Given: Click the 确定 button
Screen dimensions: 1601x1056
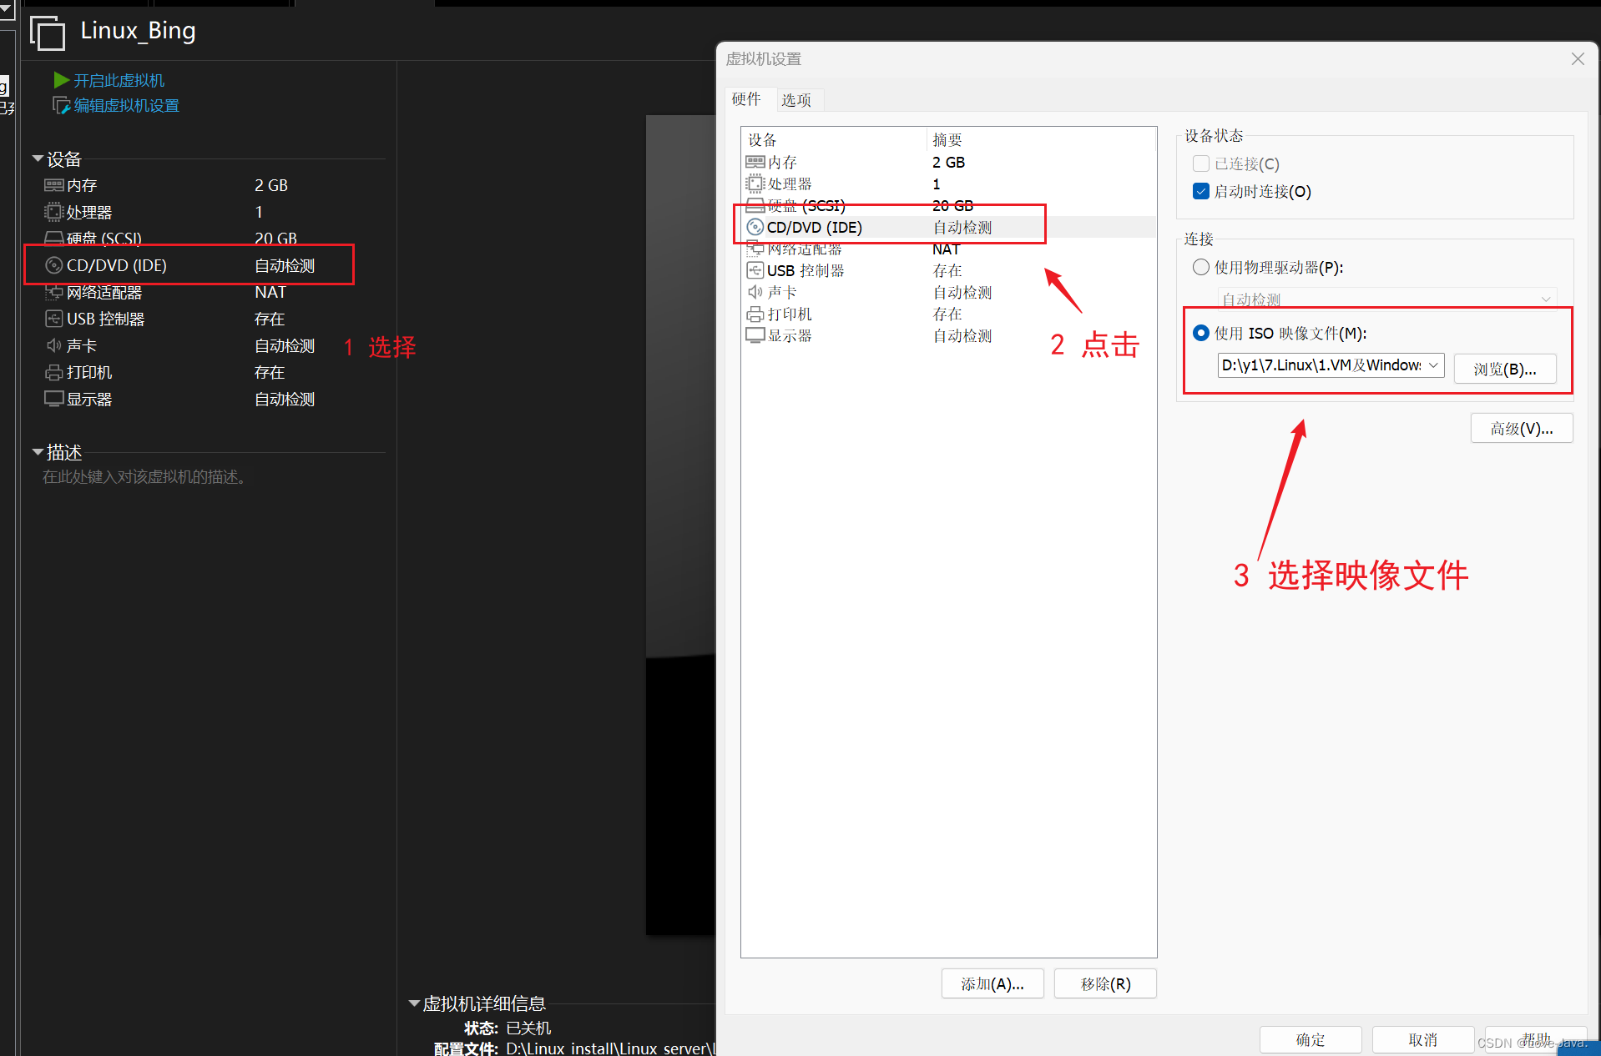Looking at the screenshot, I should (1311, 1039).
